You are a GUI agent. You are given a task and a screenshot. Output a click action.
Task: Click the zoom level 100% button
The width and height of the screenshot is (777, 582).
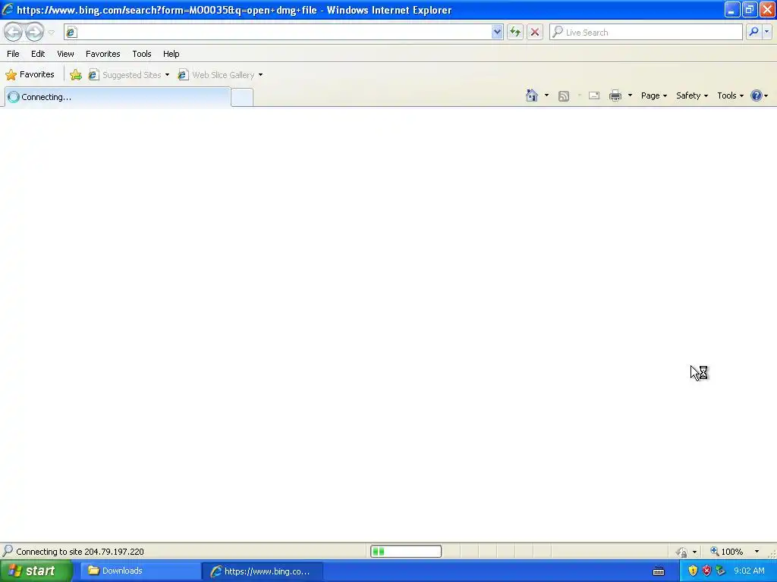pos(726,552)
